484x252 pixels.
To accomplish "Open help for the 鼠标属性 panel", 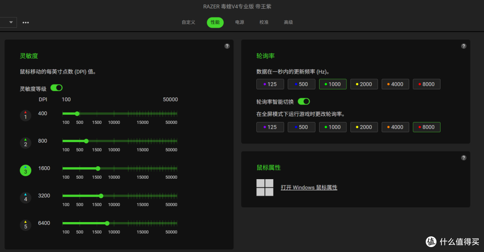I will [x=464, y=158].
